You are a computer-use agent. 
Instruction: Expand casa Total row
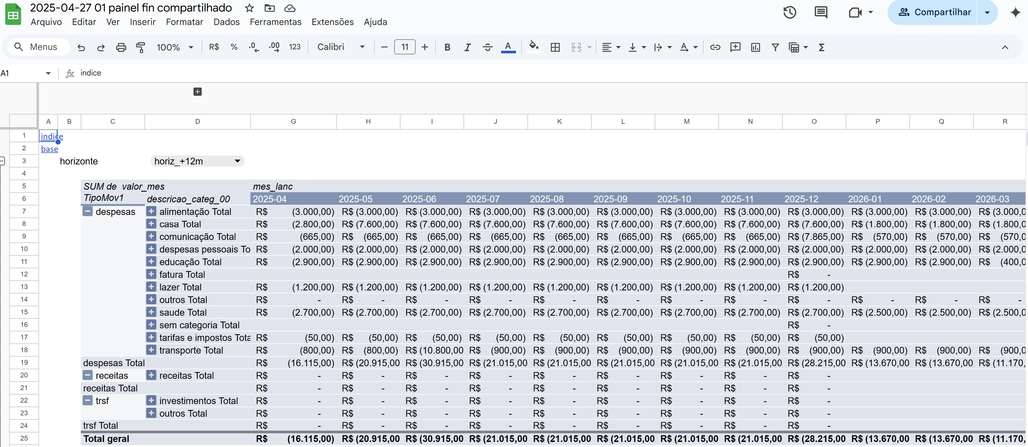coord(151,224)
